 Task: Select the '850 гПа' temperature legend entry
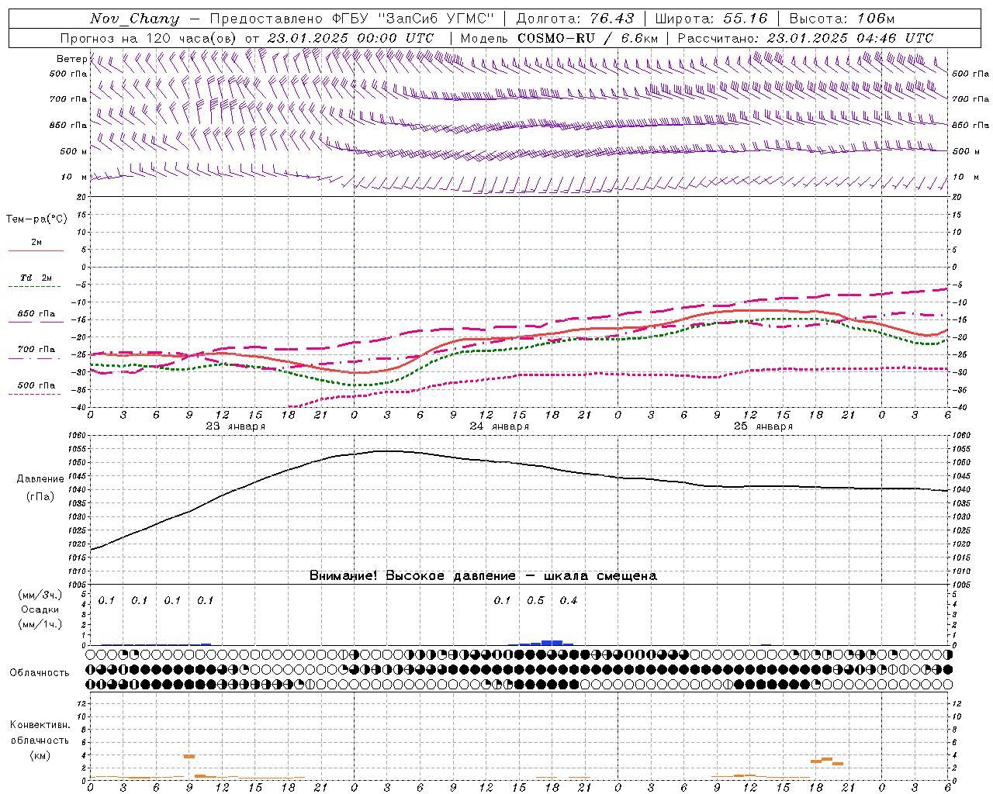(36, 316)
